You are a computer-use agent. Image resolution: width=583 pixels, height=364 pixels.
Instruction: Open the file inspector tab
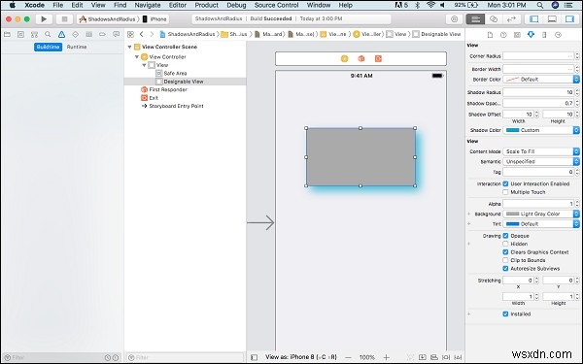pyautogui.click(x=490, y=35)
